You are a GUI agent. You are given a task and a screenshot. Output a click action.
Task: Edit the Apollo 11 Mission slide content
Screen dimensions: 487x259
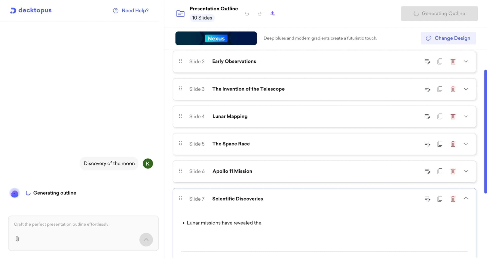click(427, 171)
